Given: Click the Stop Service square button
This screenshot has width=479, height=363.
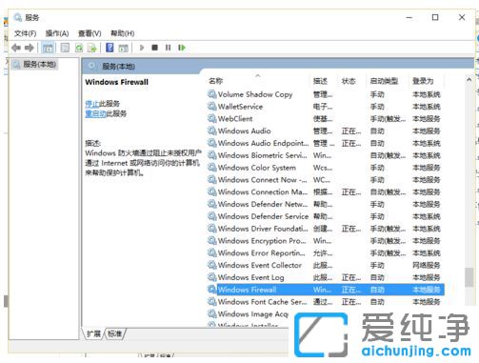Looking at the screenshot, I should pos(154,48).
